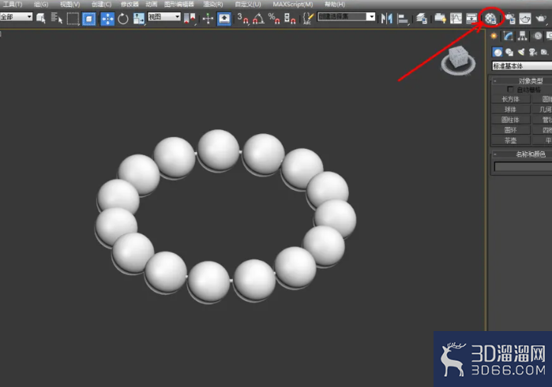The height and width of the screenshot is (387, 552).
Task: Toggle the Angle Snap icon
Action: (258, 19)
